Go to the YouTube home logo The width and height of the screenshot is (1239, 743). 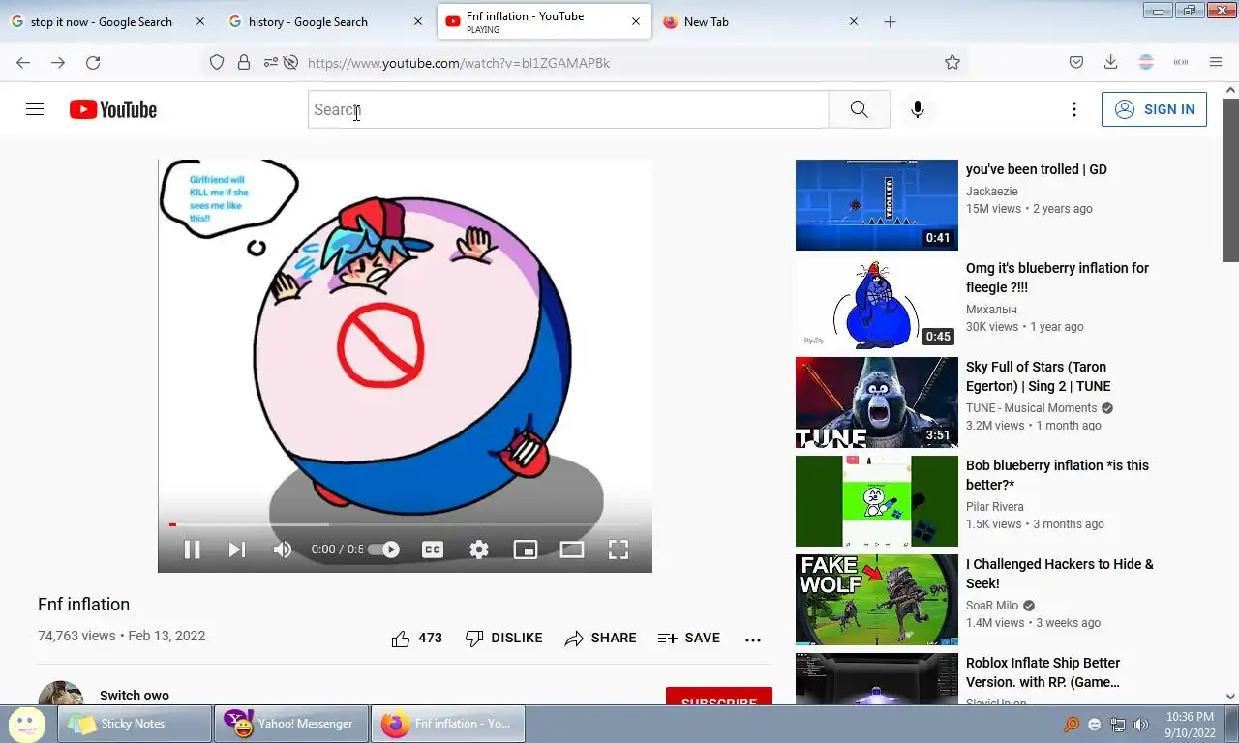click(113, 109)
